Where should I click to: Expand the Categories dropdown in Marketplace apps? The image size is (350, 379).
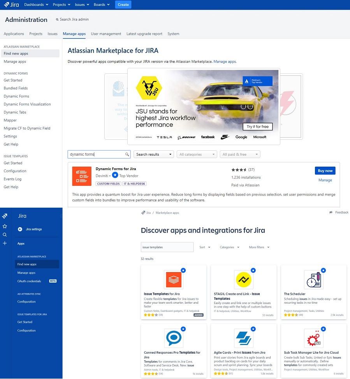point(229,247)
